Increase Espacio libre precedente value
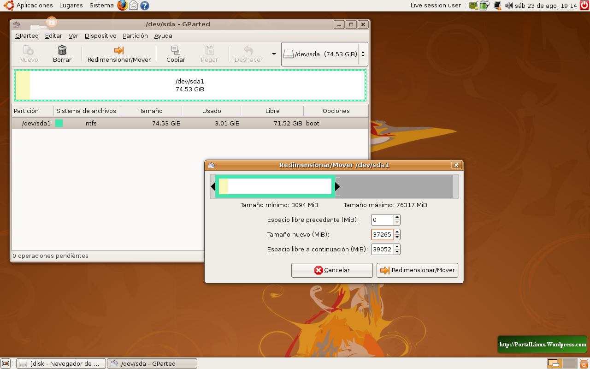Image resolution: width=590 pixels, height=369 pixels. (x=397, y=217)
